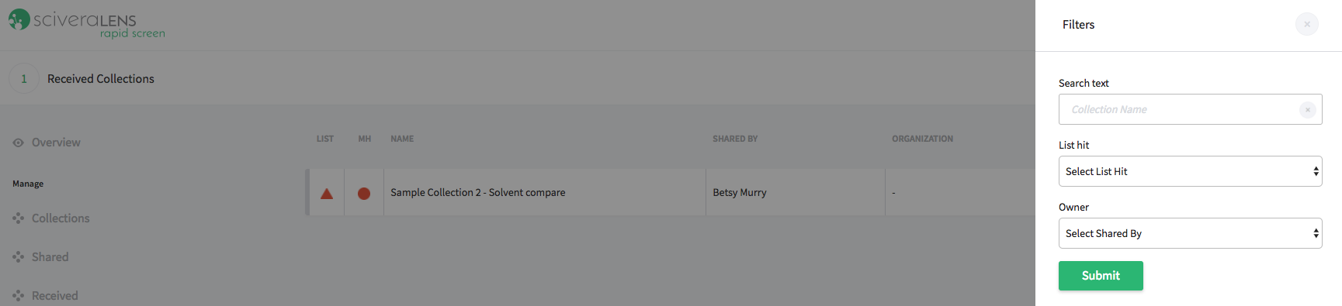The width and height of the screenshot is (1342, 306).
Task: Clear the Collection Name search field
Action: click(1308, 109)
